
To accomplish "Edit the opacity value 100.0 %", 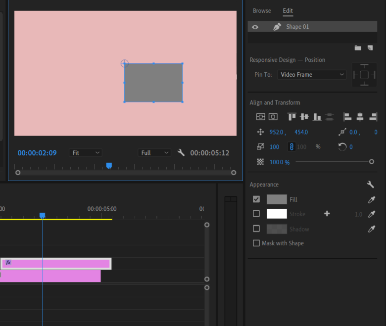I will point(280,162).
